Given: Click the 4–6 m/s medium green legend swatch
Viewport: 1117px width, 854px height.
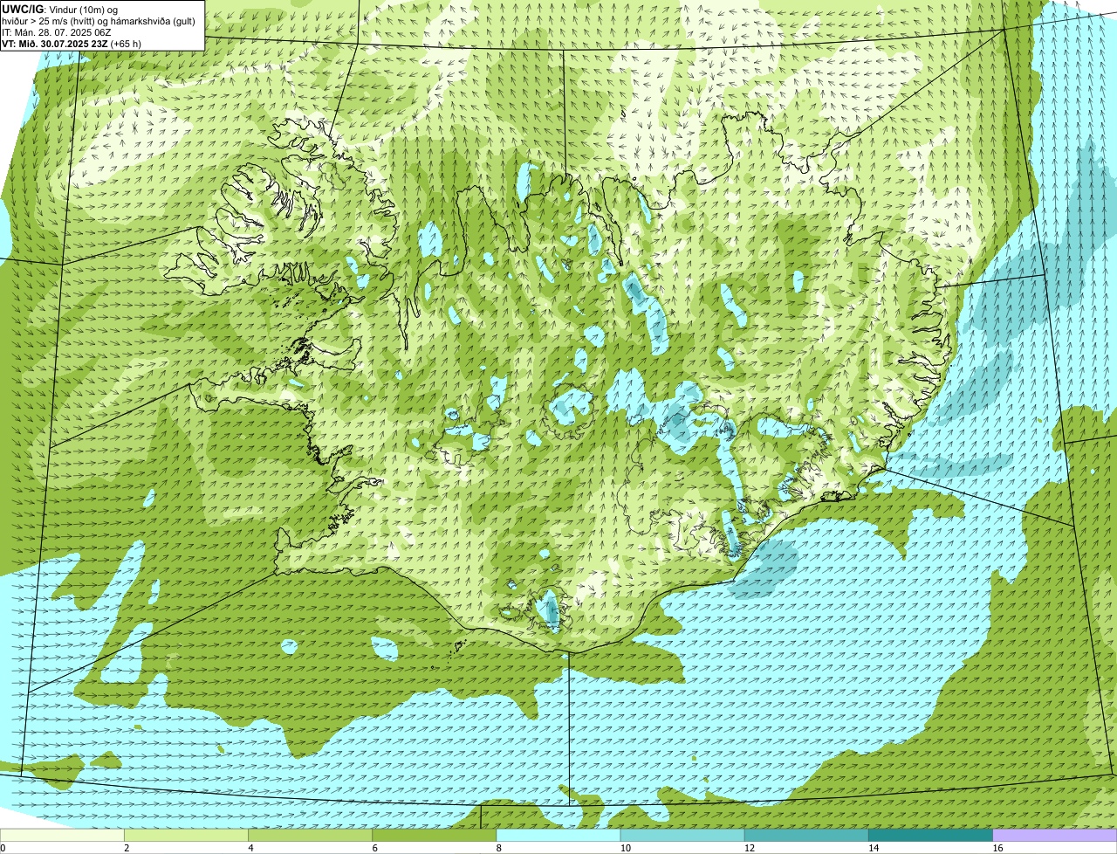Looking at the screenshot, I should pos(311,835).
